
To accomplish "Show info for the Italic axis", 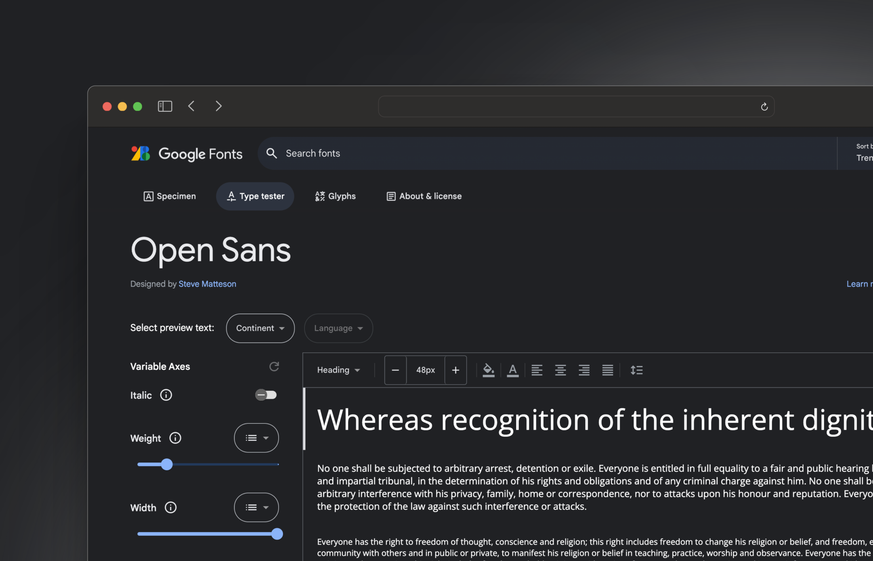I will pyautogui.click(x=166, y=395).
